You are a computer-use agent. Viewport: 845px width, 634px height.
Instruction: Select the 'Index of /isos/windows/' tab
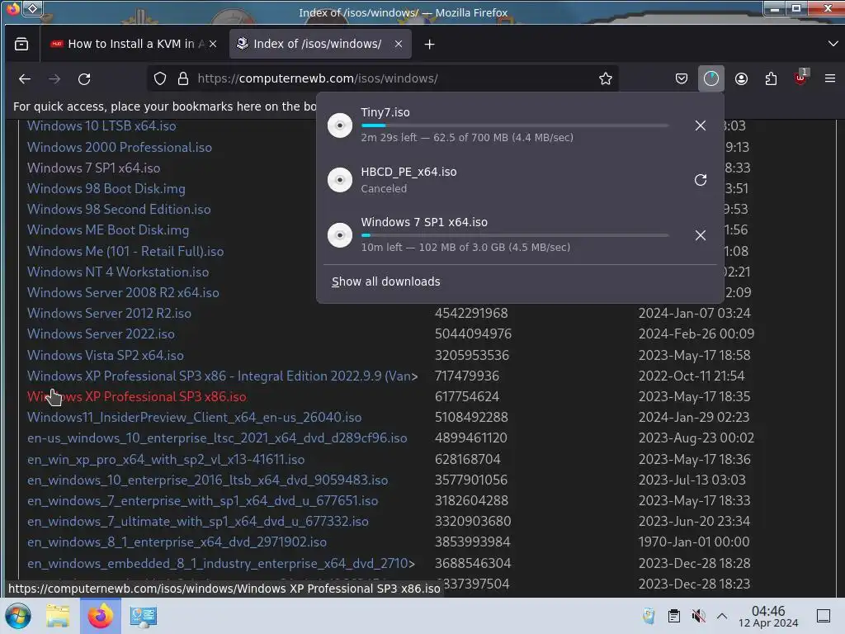[x=320, y=45]
